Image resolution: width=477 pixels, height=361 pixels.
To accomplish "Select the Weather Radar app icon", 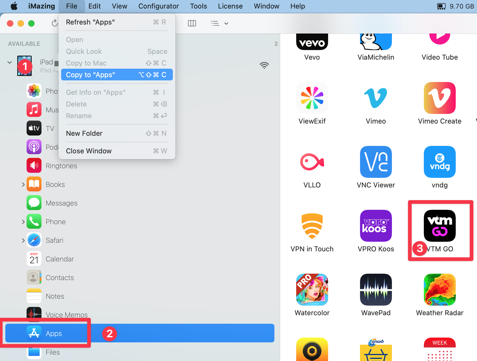I will click(x=440, y=290).
